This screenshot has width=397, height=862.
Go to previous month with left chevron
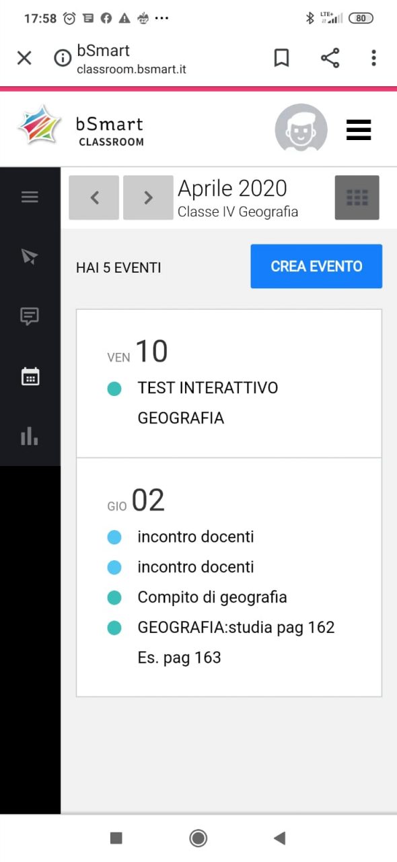[x=94, y=197]
